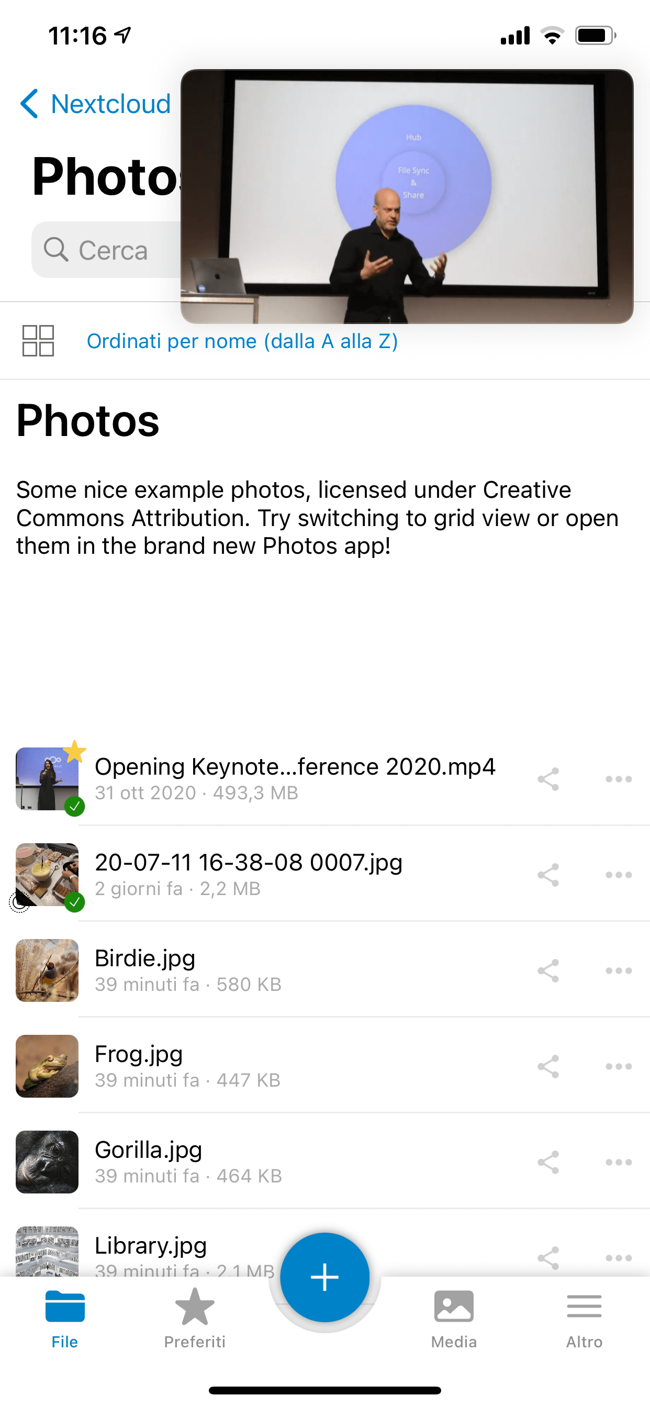Open the Altro hamburger menu tab

(x=584, y=1319)
